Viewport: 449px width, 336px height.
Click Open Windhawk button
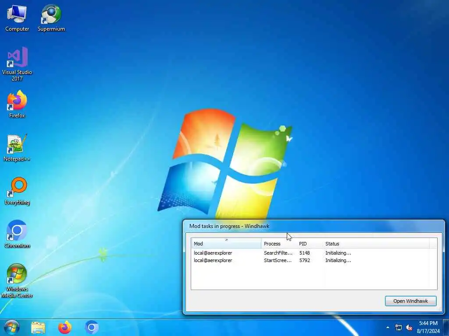410,301
